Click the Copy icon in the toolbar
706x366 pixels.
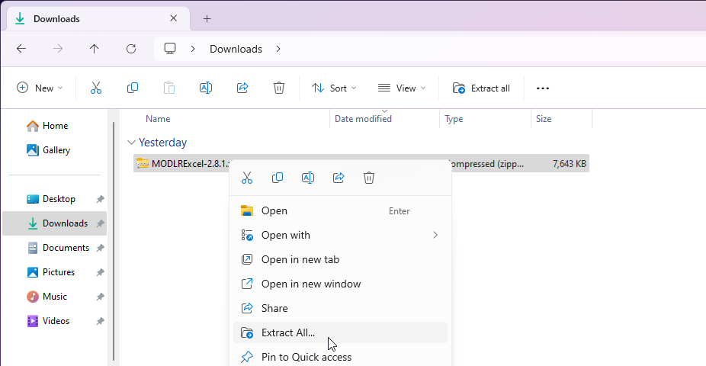click(x=133, y=88)
